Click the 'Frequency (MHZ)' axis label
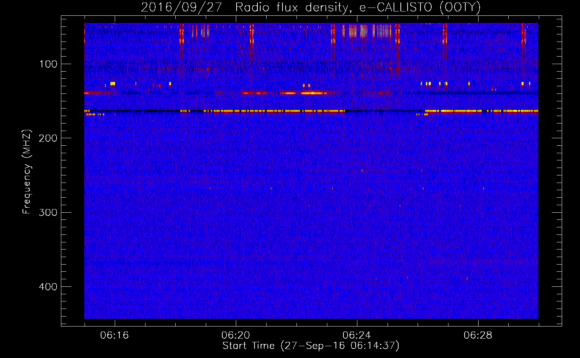The image size is (580, 358). (27, 172)
